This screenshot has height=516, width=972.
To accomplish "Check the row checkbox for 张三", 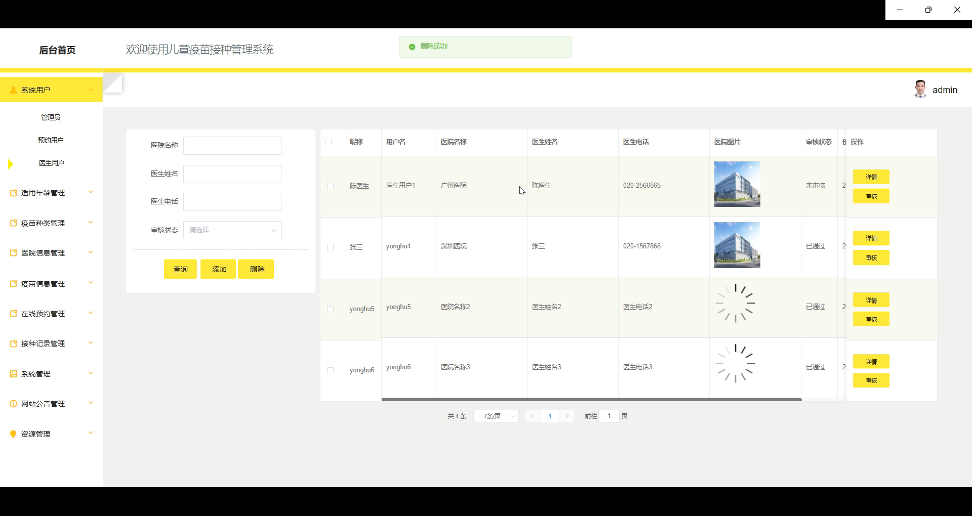I will point(331,247).
